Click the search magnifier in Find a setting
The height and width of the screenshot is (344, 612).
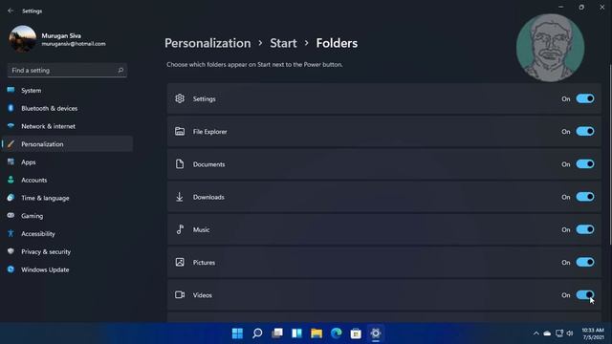120,70
